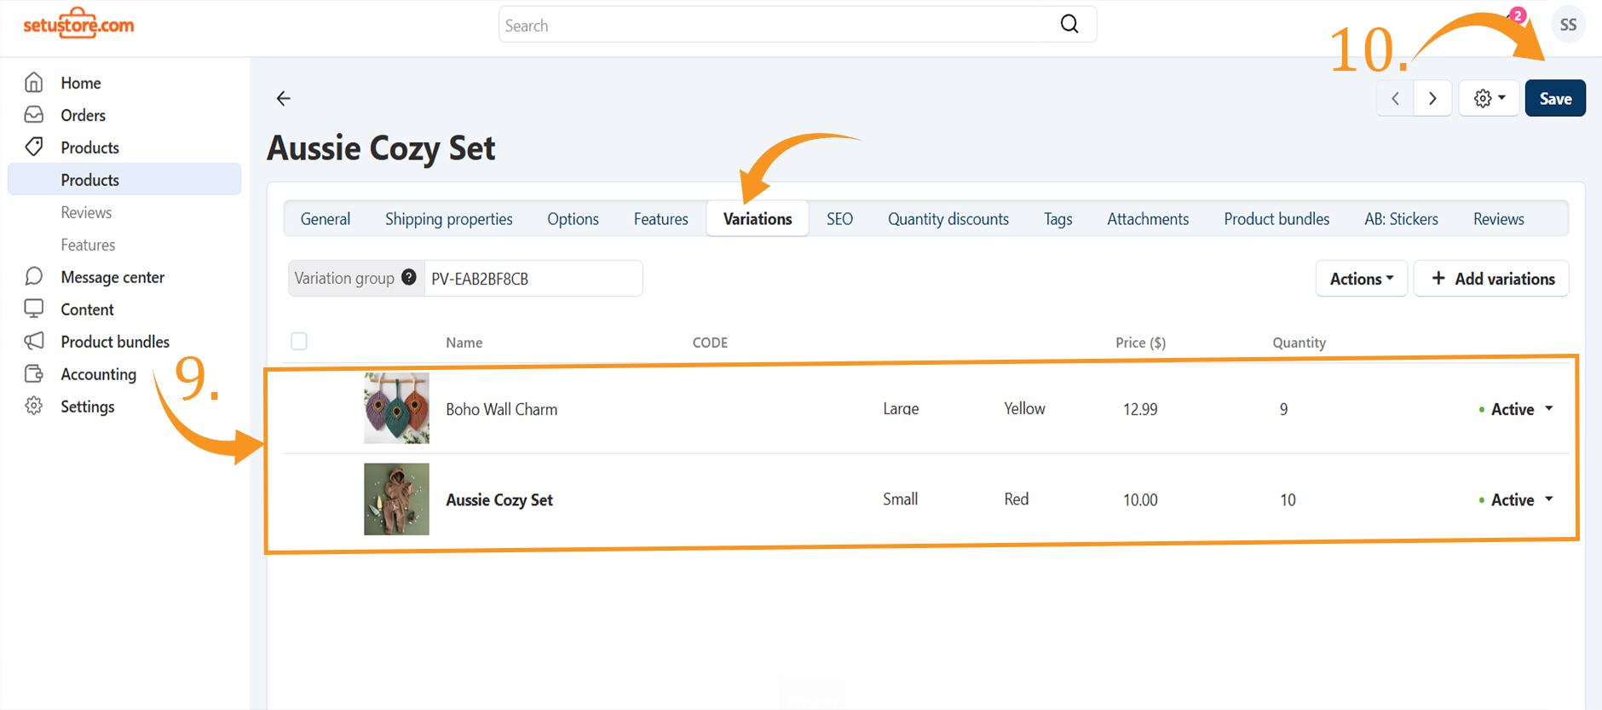
Task: Open Accounting in the sidebar
Action: 98,374
